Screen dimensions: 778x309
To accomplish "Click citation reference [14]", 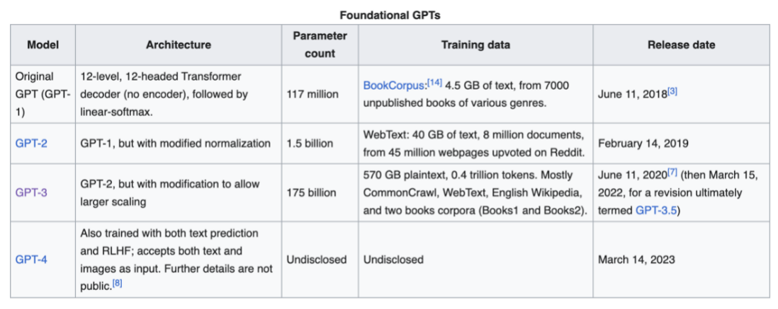I will (434, 82).
